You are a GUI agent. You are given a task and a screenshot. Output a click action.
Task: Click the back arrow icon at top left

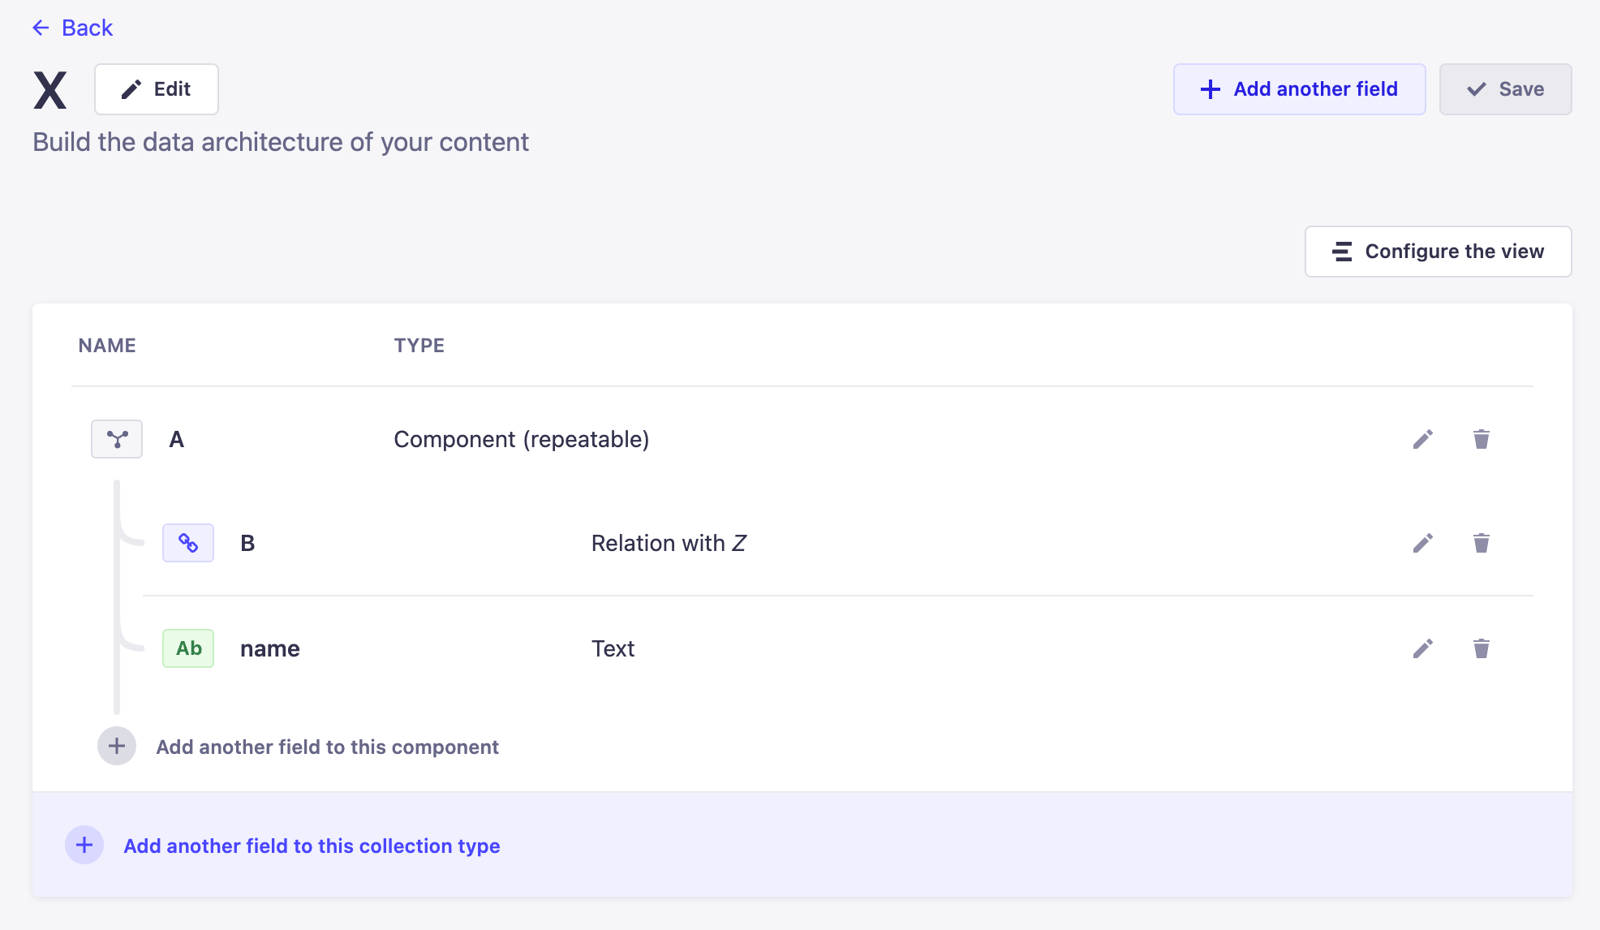(x=41, y=28)
